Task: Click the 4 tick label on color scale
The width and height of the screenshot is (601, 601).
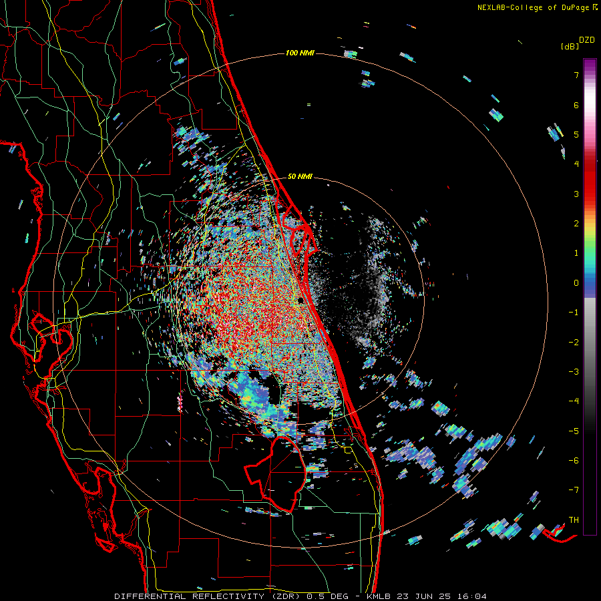Action: coord(576,164)
